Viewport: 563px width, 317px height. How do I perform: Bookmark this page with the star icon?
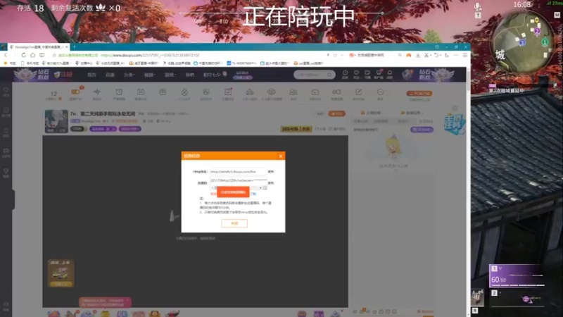click(54, 56)
